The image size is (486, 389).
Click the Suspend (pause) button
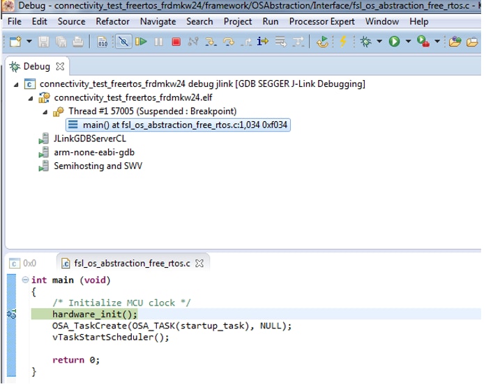point(159,42)
